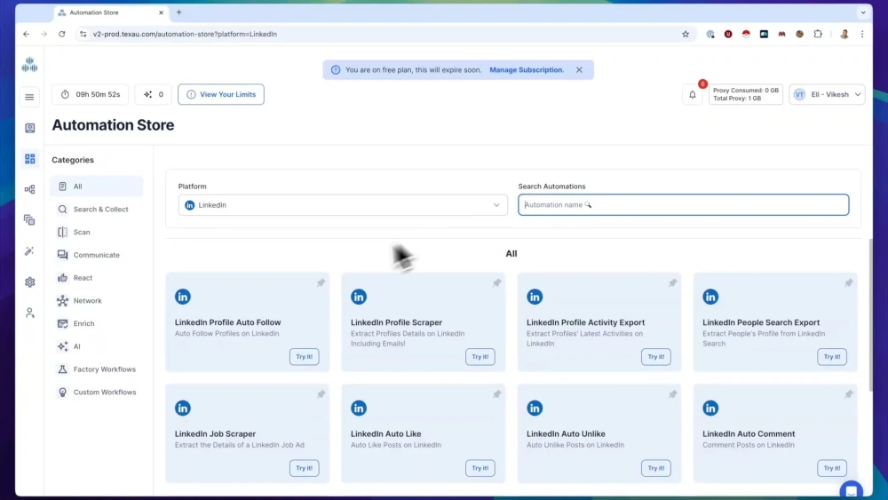Pin the LinkedIn Job Scraper card

pyautogui.click(x=321, y=394)
